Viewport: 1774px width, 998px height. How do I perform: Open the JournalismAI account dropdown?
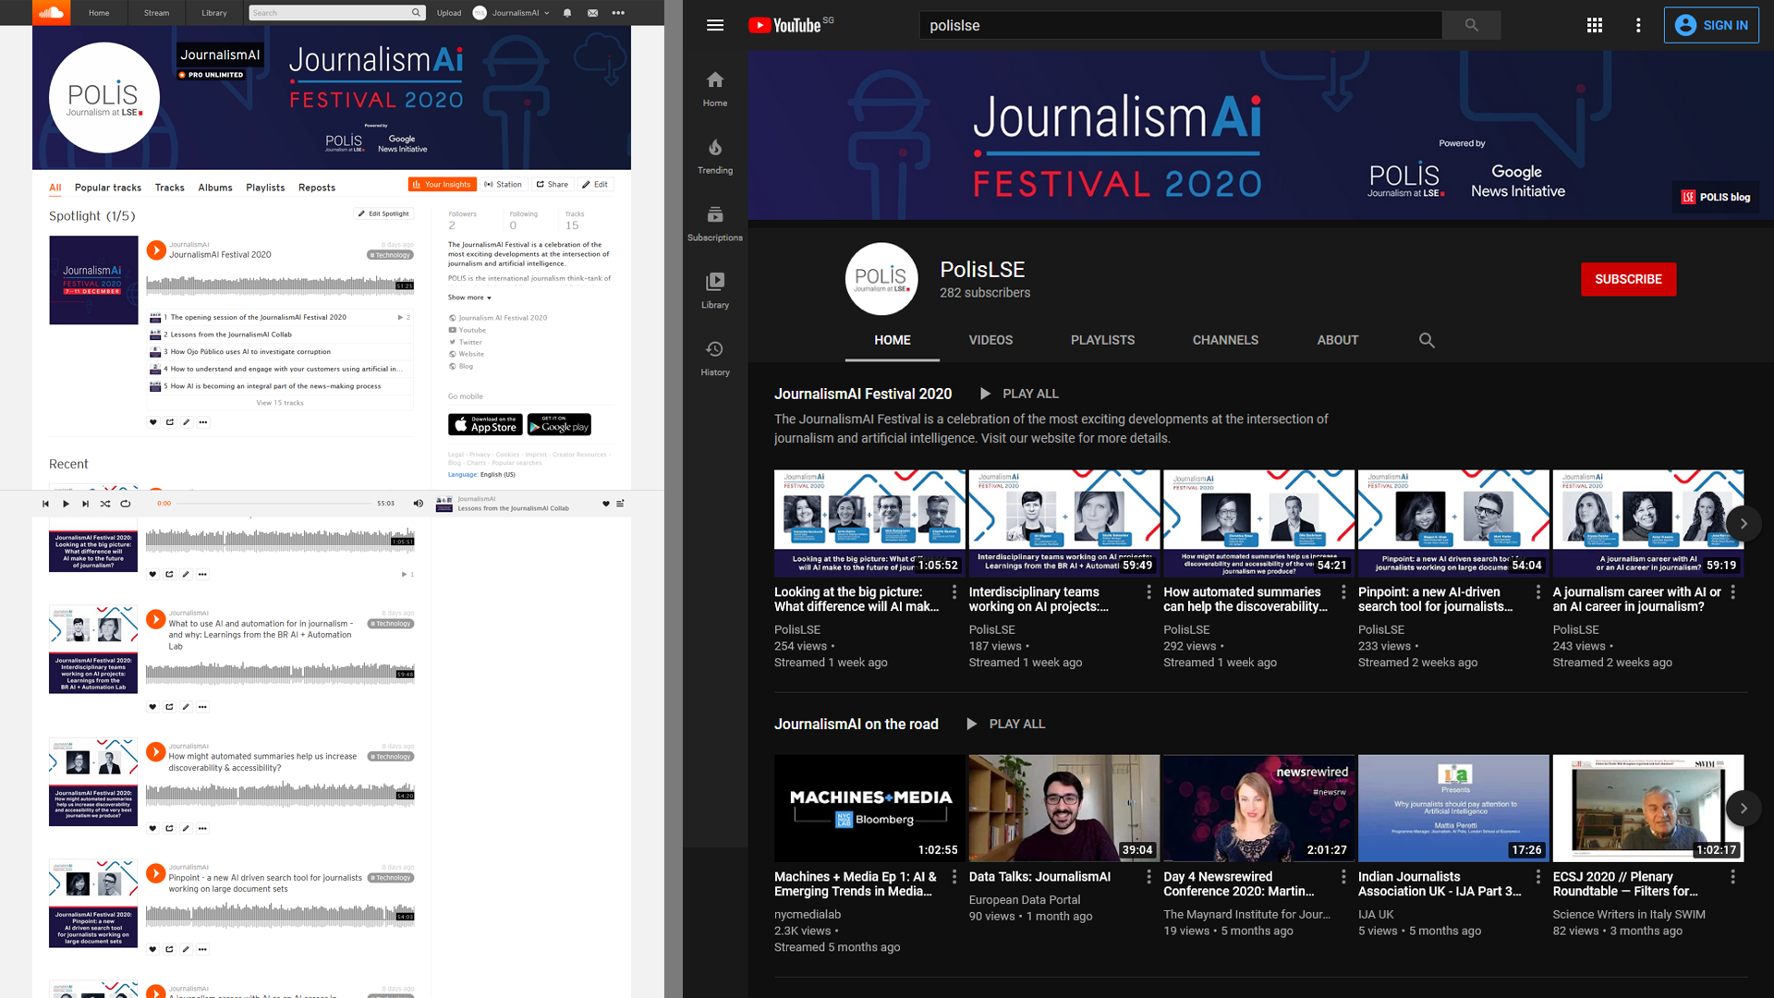(x=512, y=13)
